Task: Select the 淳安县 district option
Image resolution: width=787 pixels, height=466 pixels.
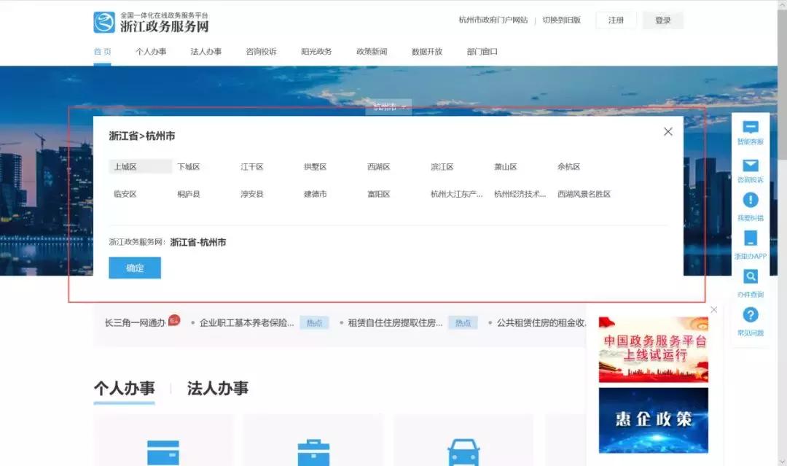Action: coord(251,194)
